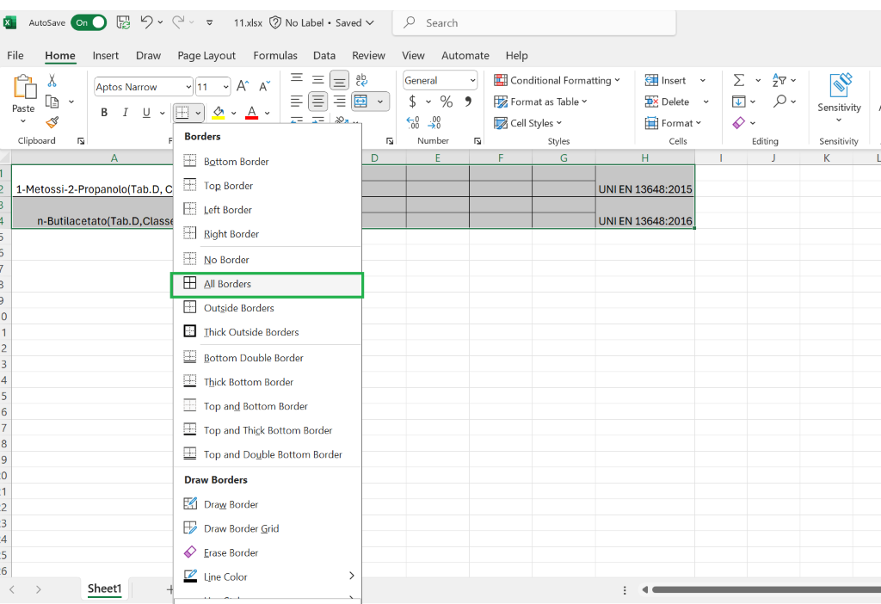This screenshot has width=881, height=604.
Task: Click the Copy icon
Action: point(52,102)
